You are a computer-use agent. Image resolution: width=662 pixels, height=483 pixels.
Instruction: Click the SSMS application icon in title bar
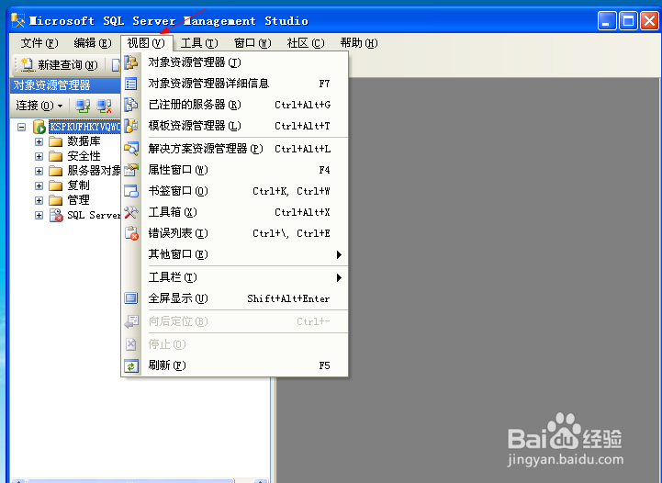pyautogui.click(x=17, y=20)
